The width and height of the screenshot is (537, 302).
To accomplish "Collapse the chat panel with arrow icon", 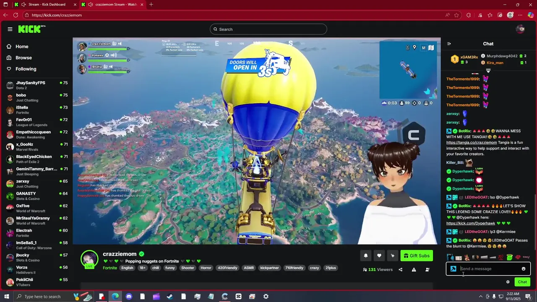I will click(x=449, y=44).
